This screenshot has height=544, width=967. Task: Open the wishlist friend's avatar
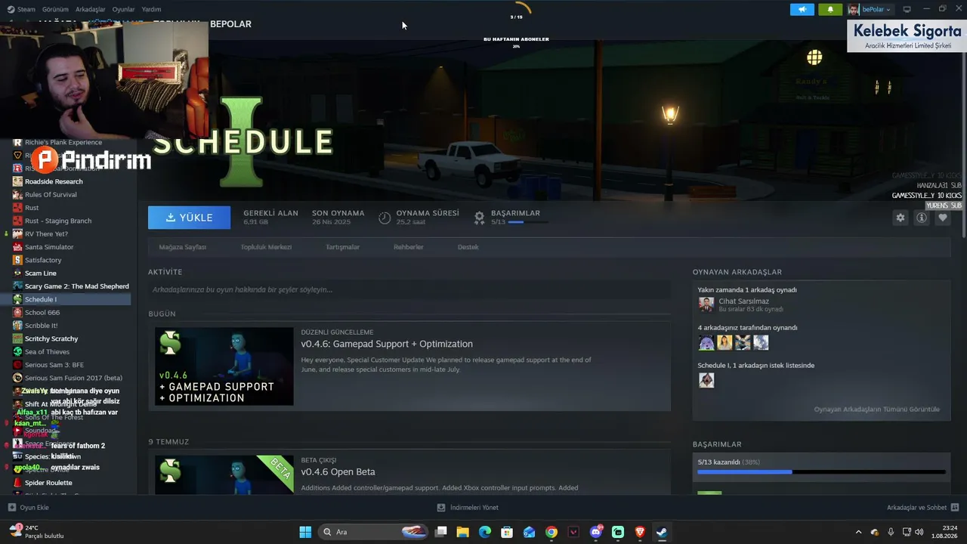tap(706, 380)
